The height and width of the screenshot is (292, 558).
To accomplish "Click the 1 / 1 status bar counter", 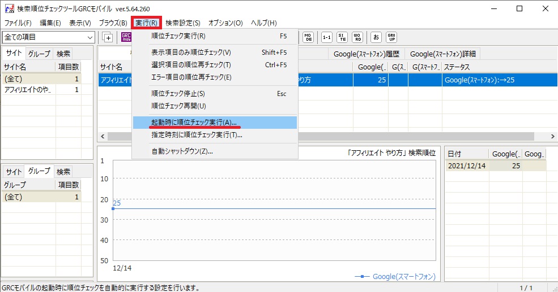I will (526, 287).
